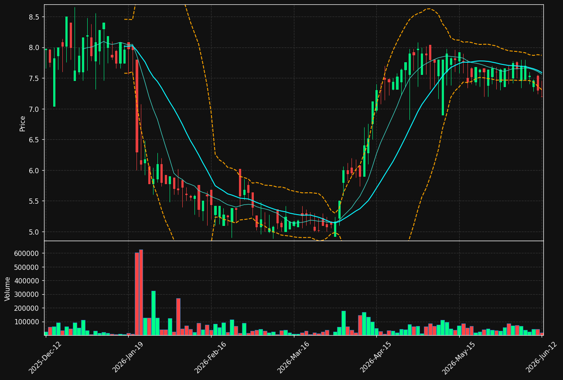The width and height of the screenshot is (563, 380).
Task: Click the 2026-May-15 date label
Action: [x=459, y=358]
